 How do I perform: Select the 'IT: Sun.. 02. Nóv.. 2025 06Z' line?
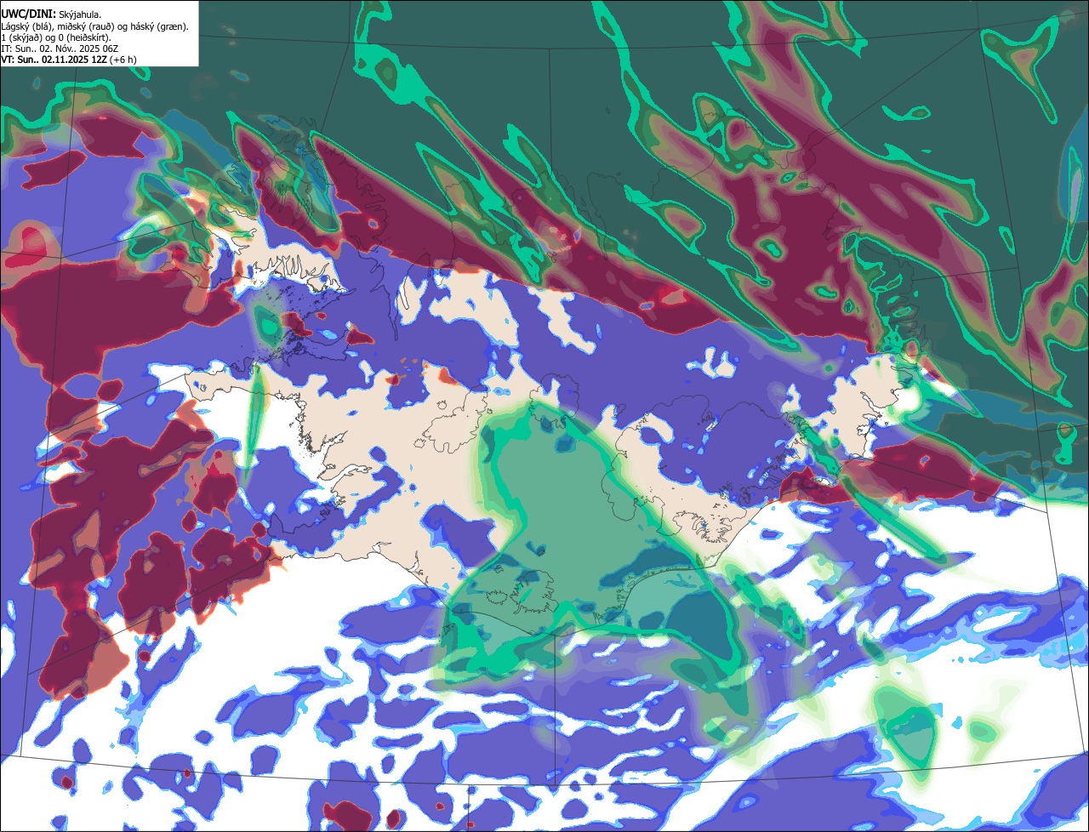pos(58,48)
